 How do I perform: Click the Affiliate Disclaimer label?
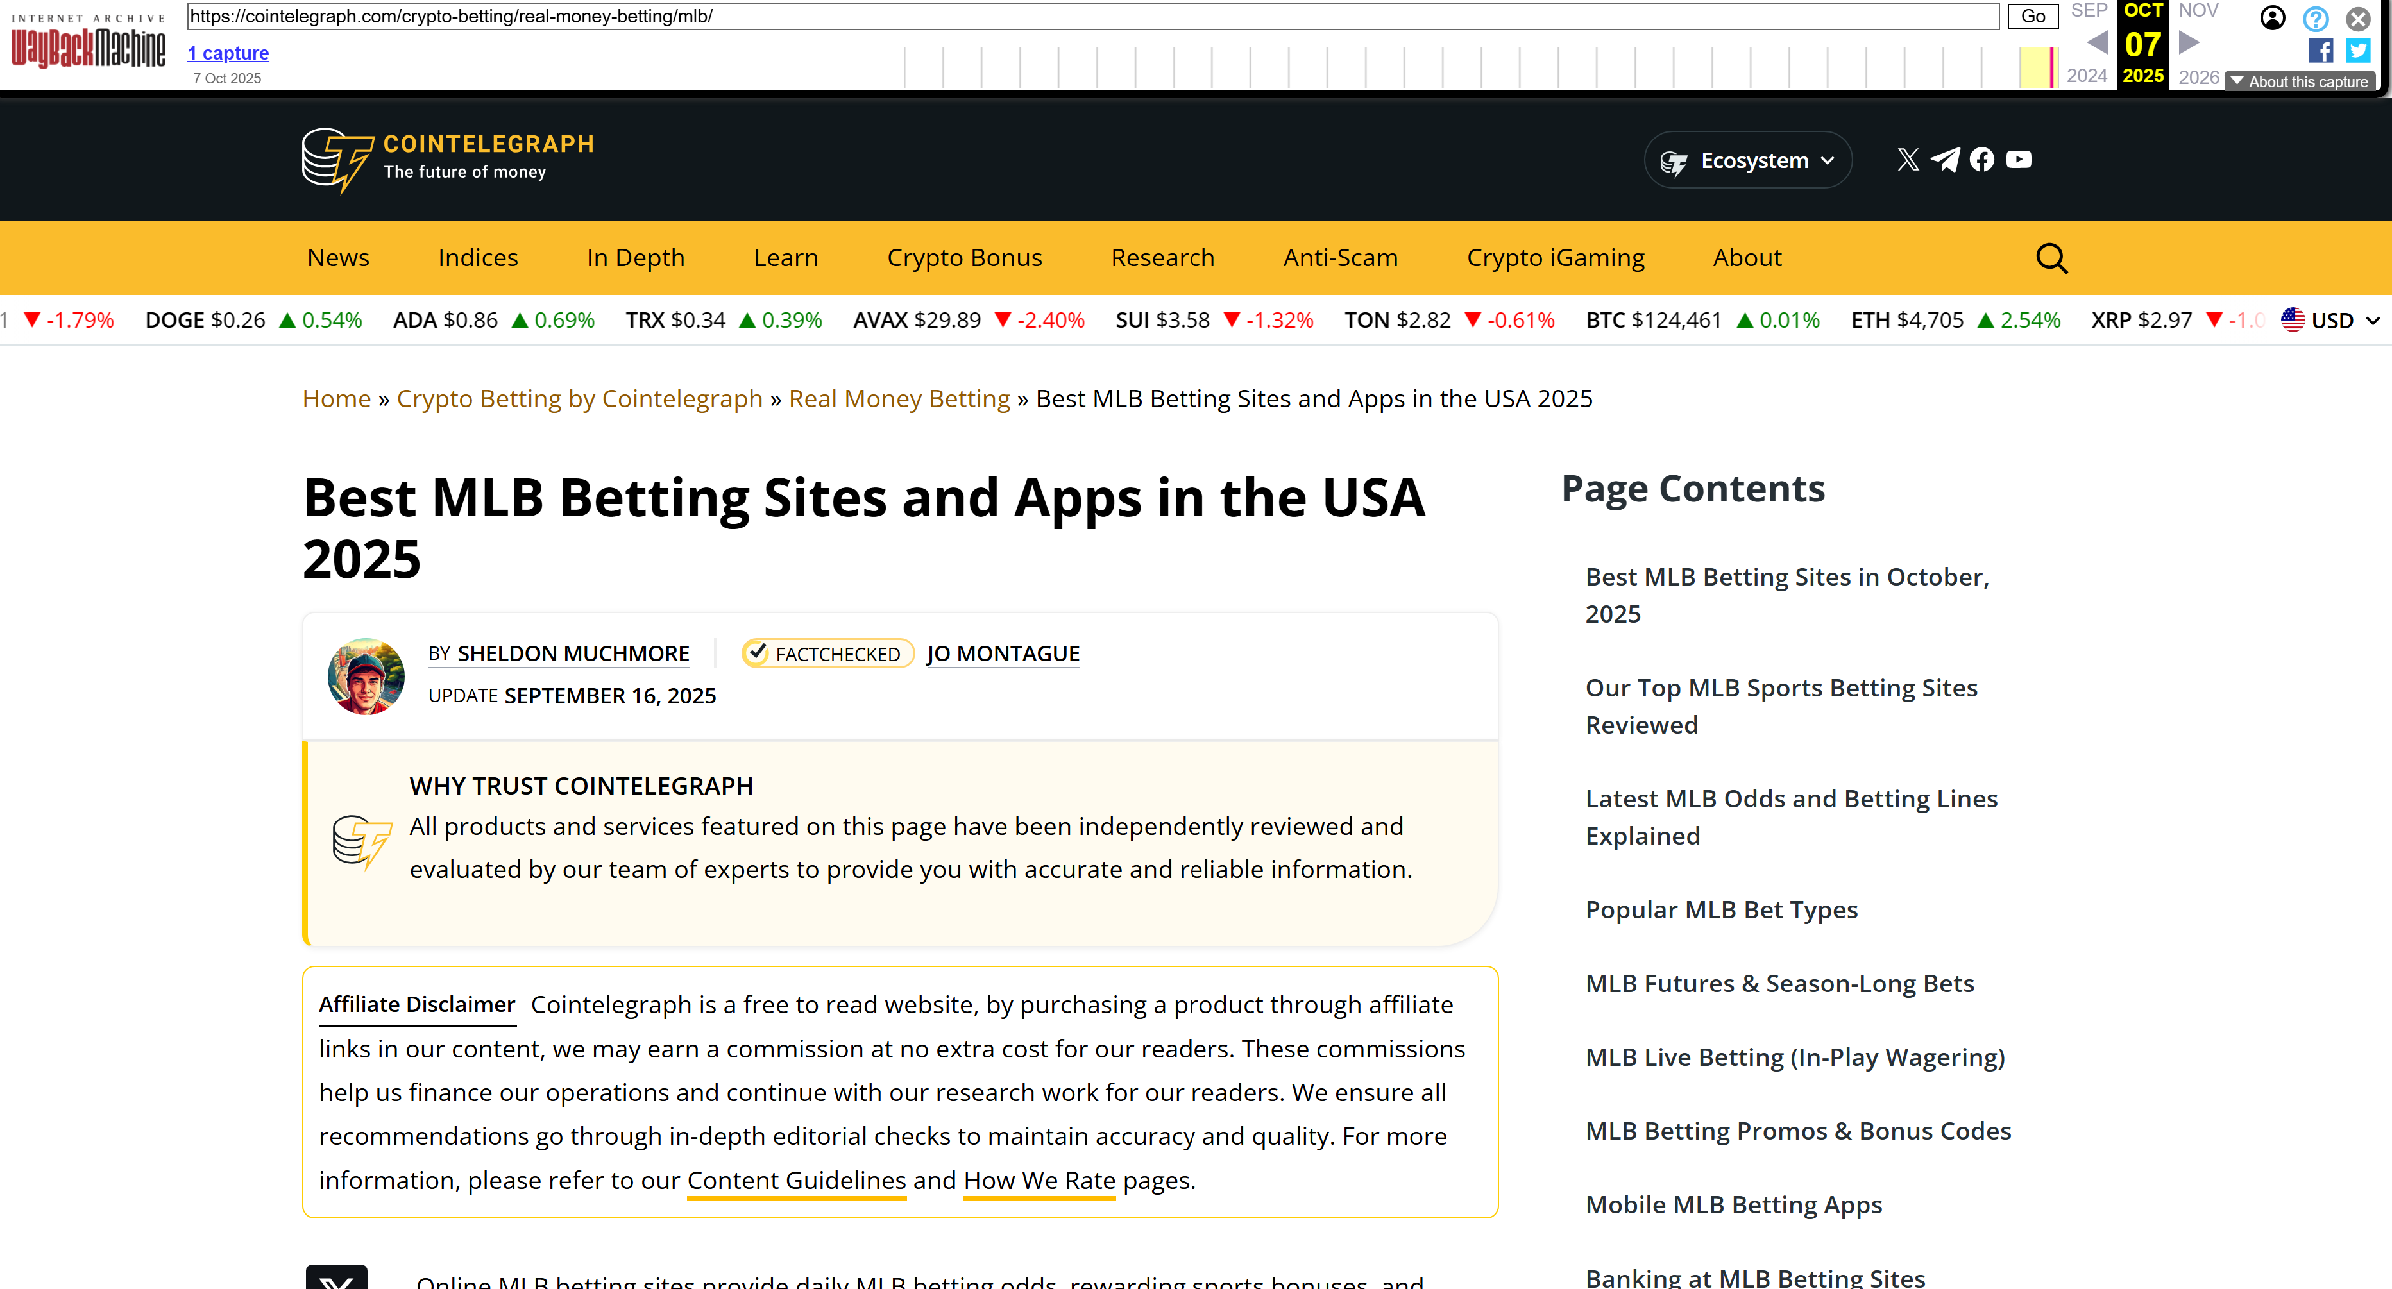pyautogui.click(x=416, y=1004)
